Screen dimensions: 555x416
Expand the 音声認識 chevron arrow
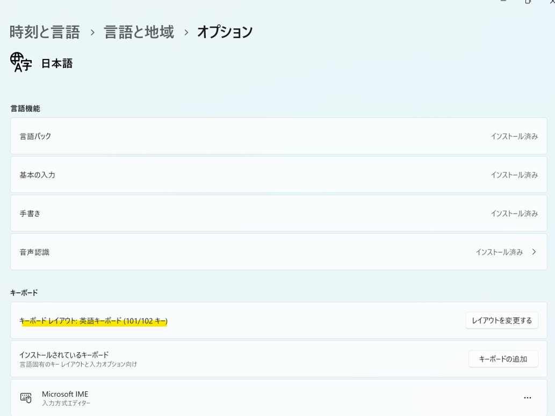(x=534, y=252)
